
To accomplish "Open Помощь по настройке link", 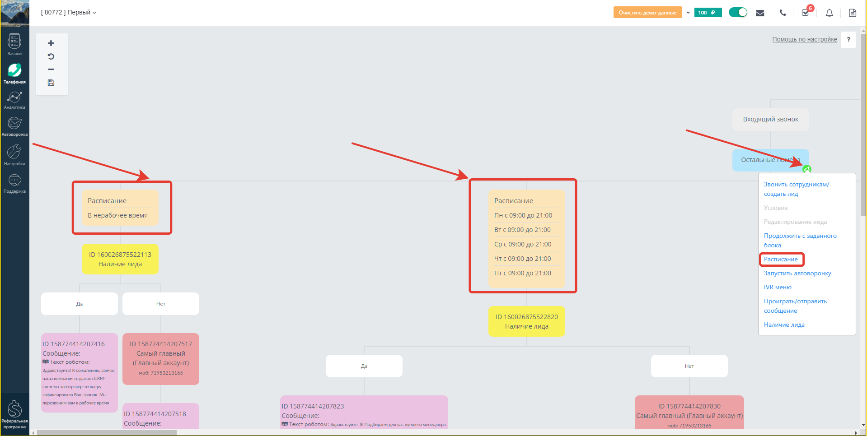I will 805,39.
